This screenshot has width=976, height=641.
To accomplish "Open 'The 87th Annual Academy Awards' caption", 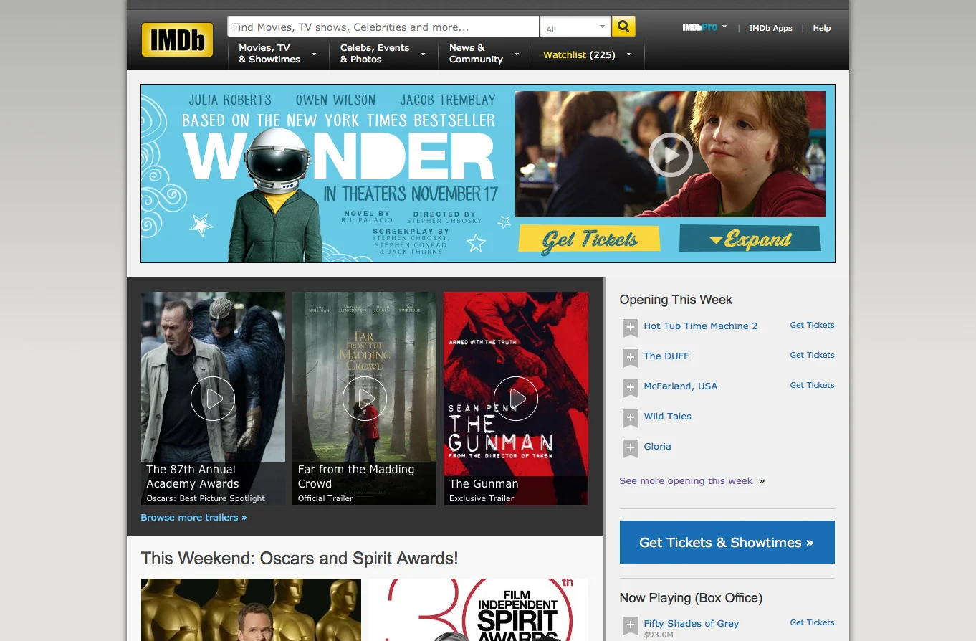I will tap(192, 476).
